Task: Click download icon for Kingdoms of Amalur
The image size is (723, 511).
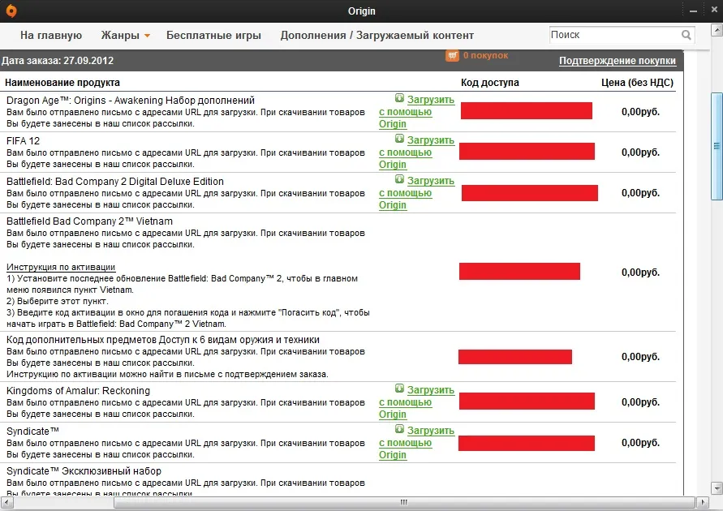Action: [x=399, y=389]
